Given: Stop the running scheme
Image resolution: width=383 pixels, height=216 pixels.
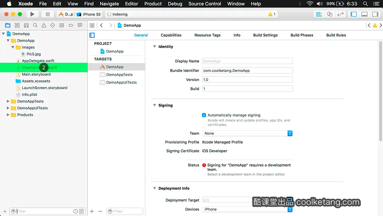Looking at the screenshot, I should [48, 14].
